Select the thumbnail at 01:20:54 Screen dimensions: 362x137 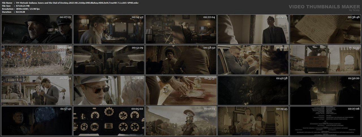tap(36, 90)
